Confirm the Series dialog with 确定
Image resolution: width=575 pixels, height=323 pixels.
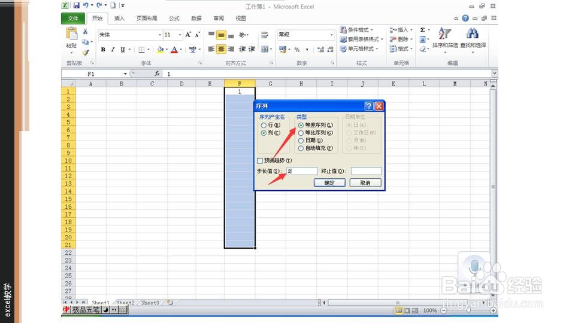click(329, 182)
